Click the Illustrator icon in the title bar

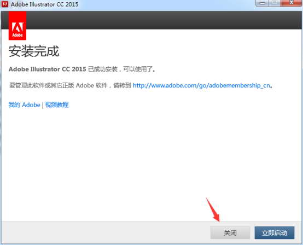[x=4, y=4]
